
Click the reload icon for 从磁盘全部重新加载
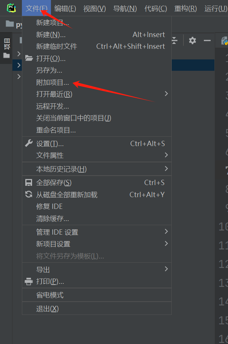(x=29, y=195)
